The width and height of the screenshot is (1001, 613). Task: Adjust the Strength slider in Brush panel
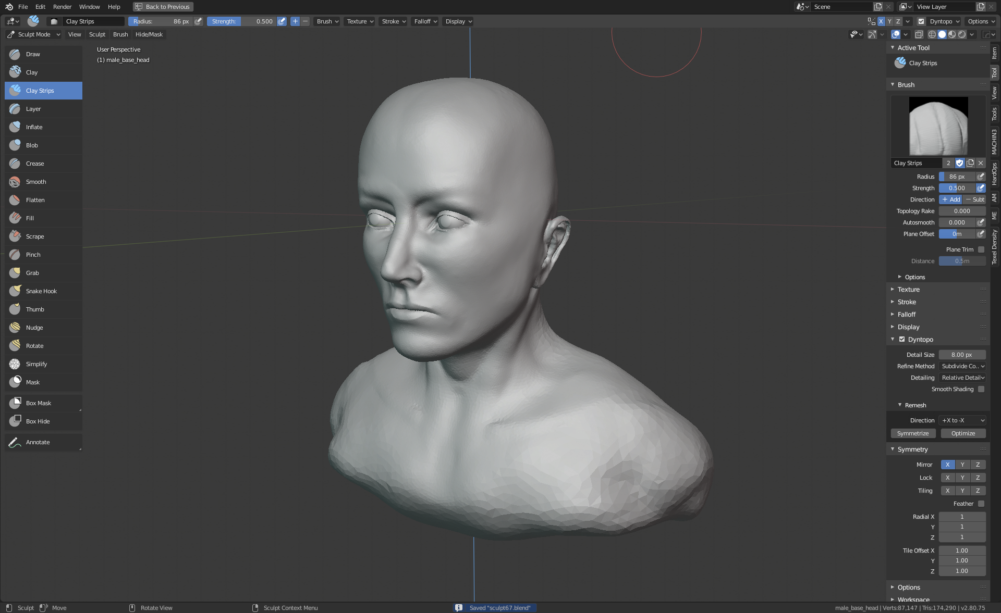pos(956,188)
